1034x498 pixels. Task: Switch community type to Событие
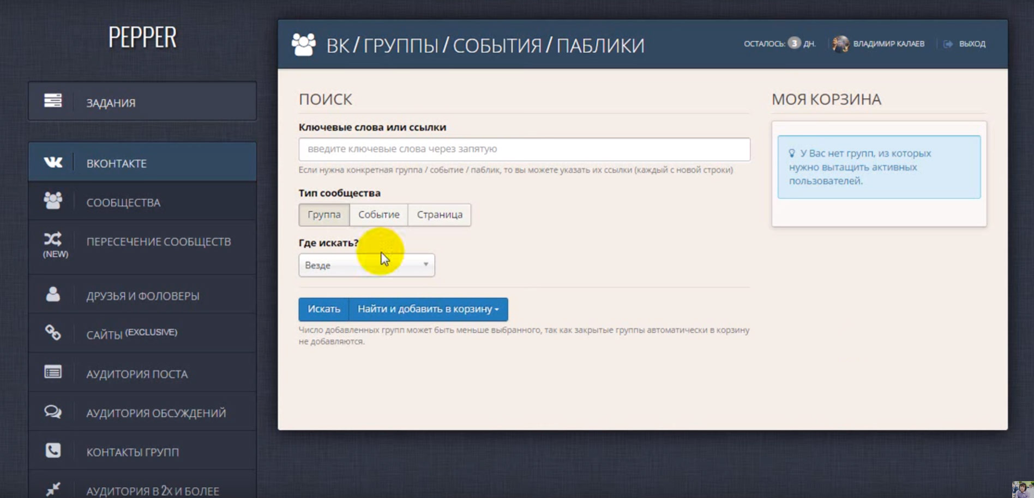point(378,215)
